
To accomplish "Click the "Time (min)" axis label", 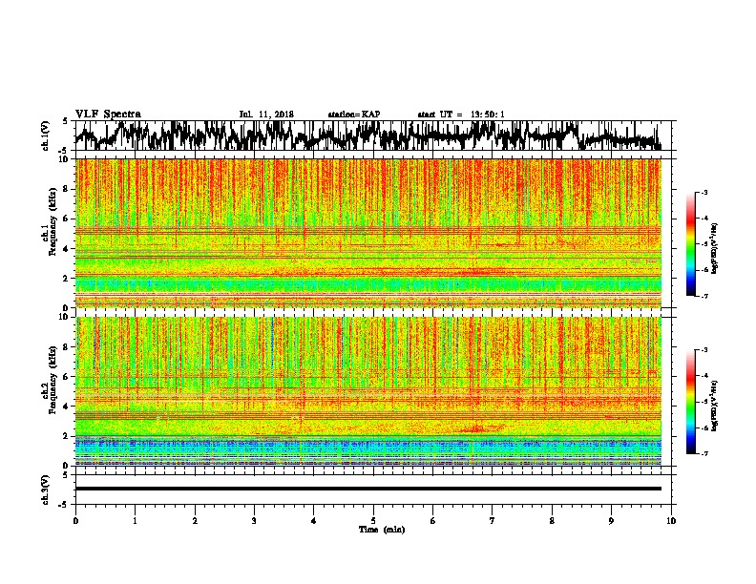I will pos(382,530).
